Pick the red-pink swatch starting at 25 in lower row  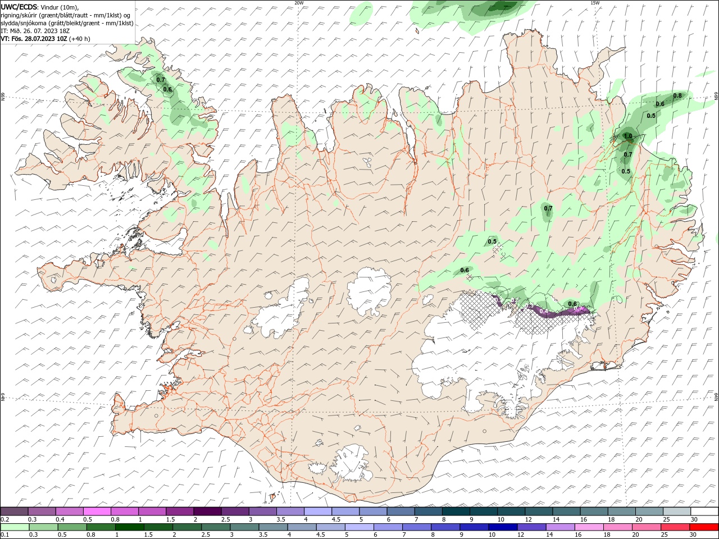675,527
